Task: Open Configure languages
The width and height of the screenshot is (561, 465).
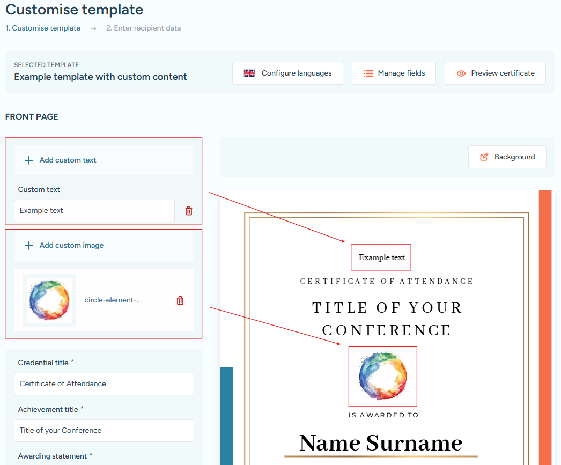Action: point(287,73)
